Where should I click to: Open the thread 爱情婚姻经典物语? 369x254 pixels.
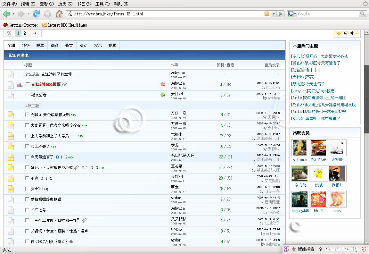pos(46,199)
